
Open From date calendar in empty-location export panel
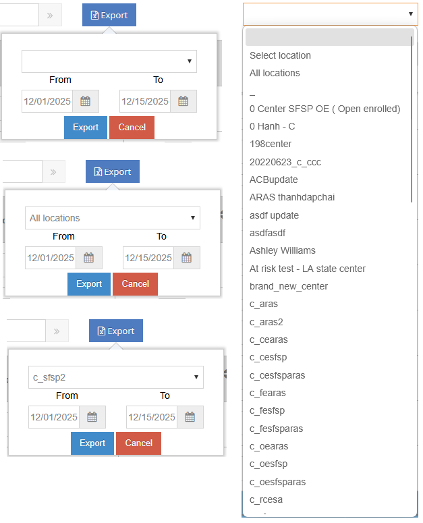(x=86, y=101)
